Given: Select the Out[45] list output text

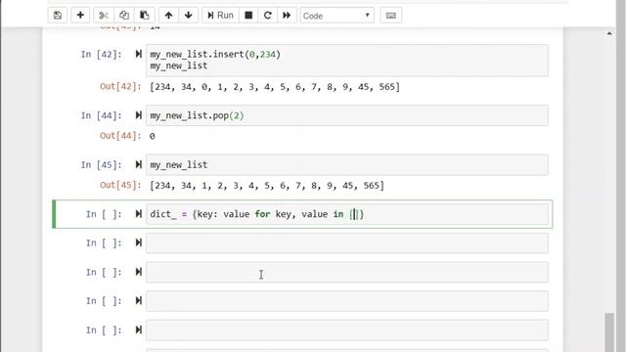Looking at the screenshot, I should [267, 185].
